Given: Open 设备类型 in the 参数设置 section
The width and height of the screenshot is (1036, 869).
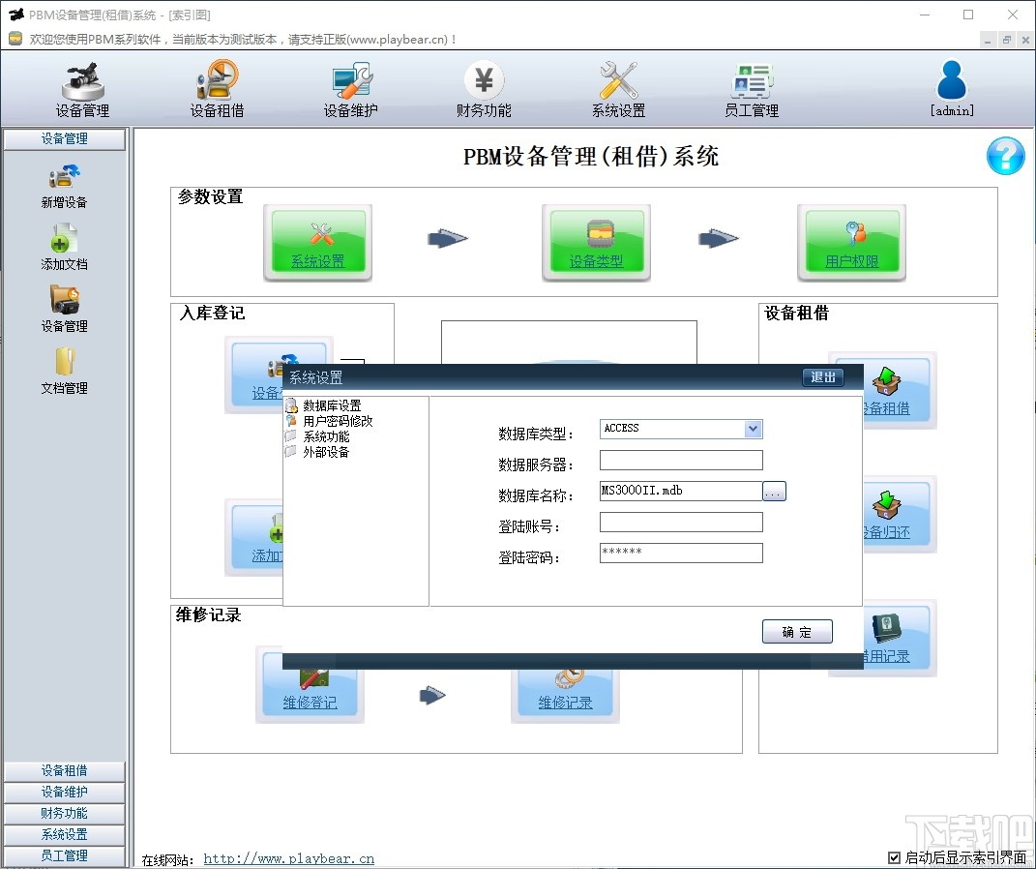Looking at the screenshot, I should click(x=596, y=241).
